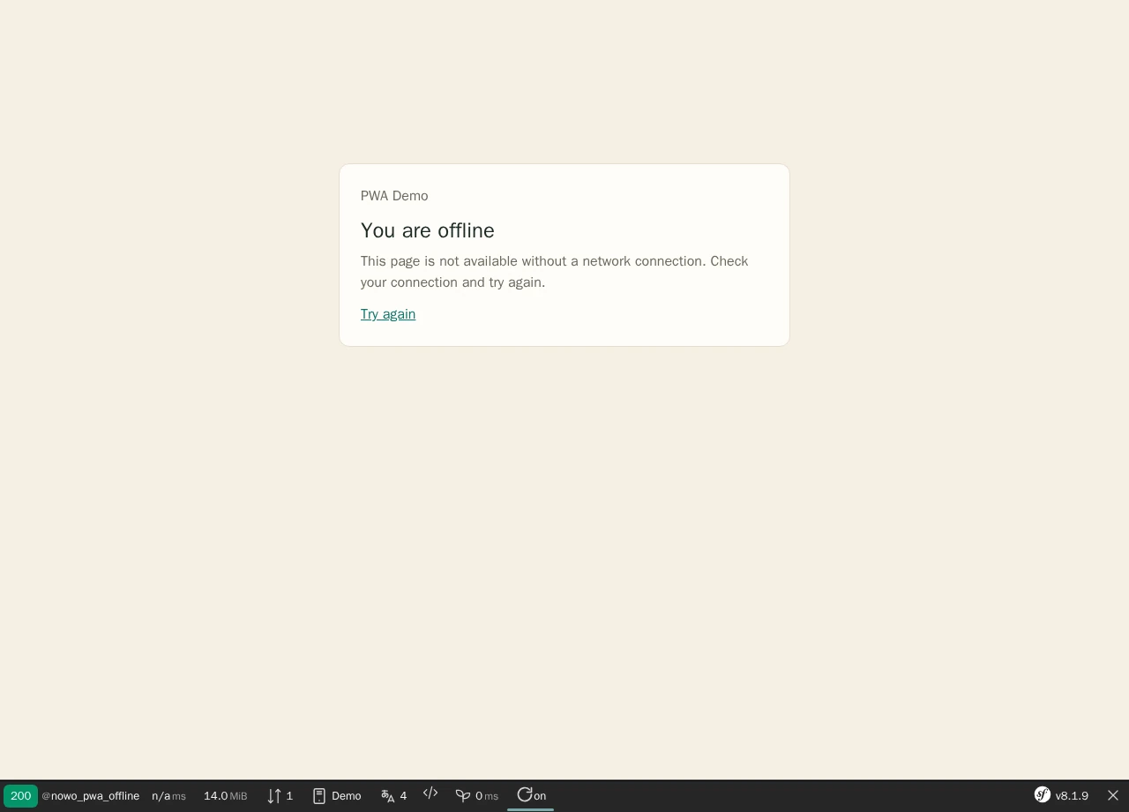The width and height of the screenshot is (1129, 812).
Task: Click the code brackets icon in the toolbar
Action: point(430,793)
